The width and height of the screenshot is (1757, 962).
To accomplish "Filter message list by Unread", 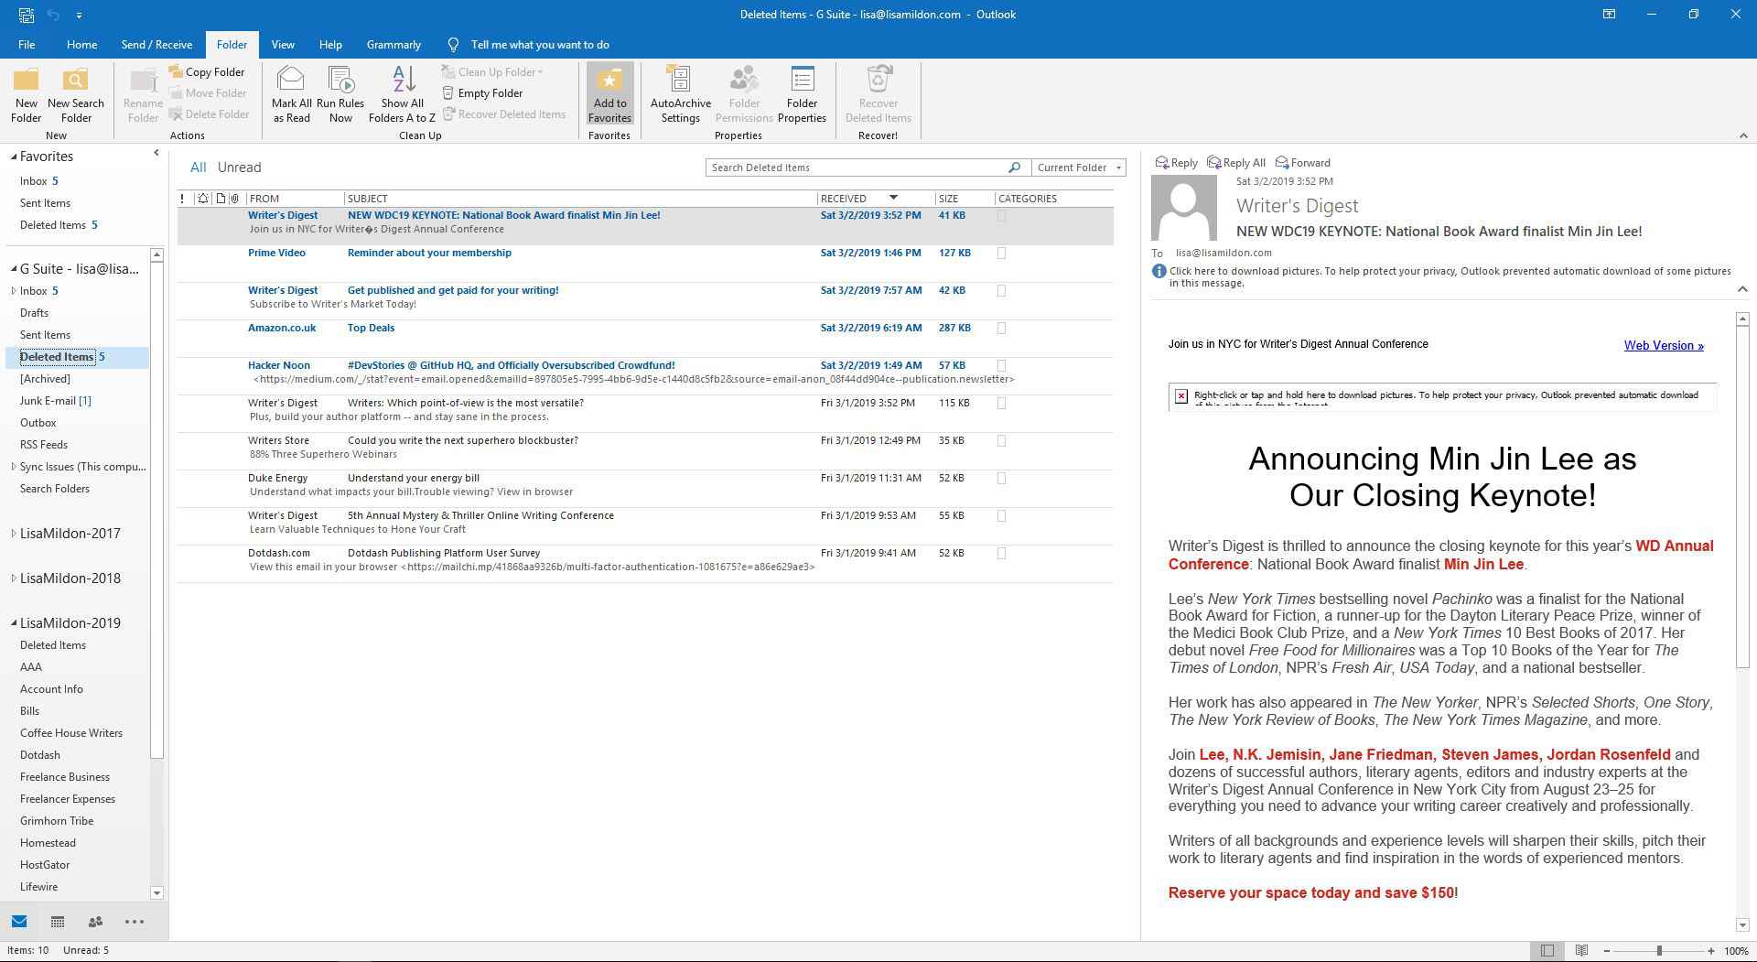I will (x=239, y=168).
